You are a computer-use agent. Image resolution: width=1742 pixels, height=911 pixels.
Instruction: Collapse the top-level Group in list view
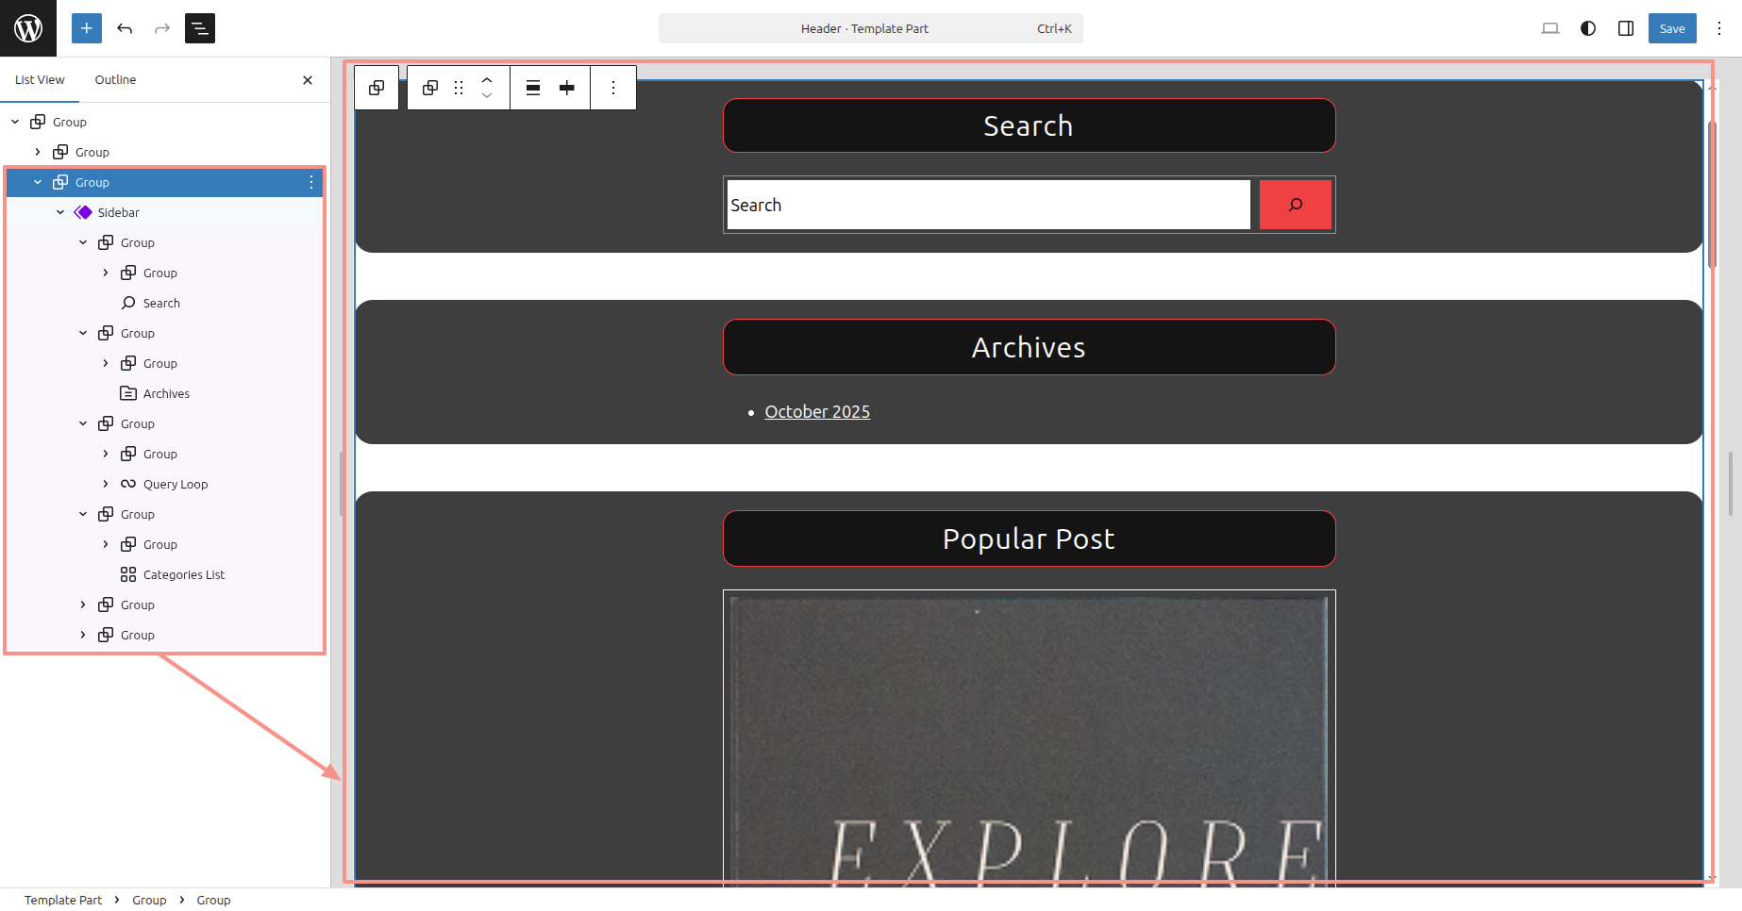click(x=15, y=122)
